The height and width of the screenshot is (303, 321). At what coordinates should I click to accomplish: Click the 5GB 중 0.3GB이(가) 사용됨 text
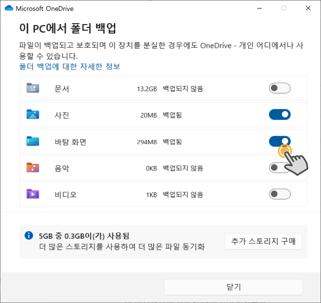pos(84,236)
